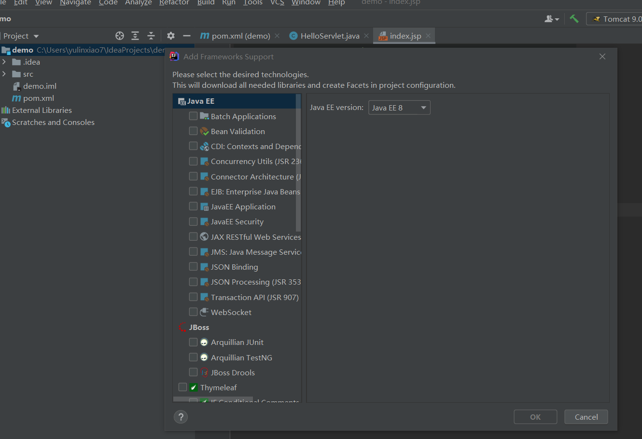Click the Batch Applications framework icon
Screen dimensions: 642x439
pos(204,116)
